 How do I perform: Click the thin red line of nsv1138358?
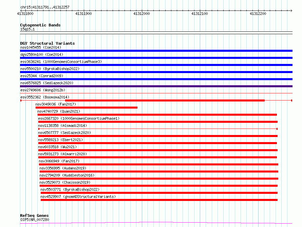click(158, 129)
